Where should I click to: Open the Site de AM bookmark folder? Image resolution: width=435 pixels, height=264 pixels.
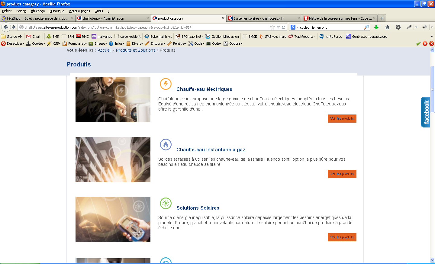tap(12, 37)
